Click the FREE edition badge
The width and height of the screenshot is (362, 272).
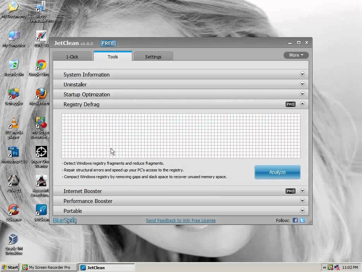108,43
